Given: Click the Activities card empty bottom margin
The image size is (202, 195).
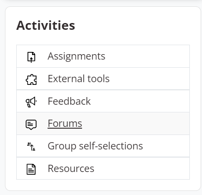Looking at the screenshot, I should 103,185.
